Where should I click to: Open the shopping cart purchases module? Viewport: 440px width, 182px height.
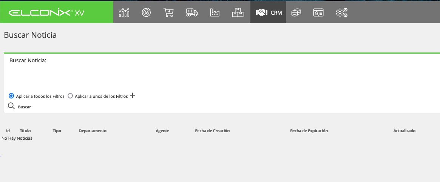[x=169, y=12]
